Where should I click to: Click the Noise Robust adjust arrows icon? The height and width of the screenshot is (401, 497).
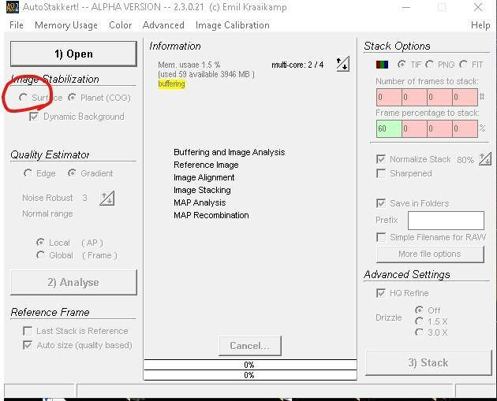coord(106,199)
